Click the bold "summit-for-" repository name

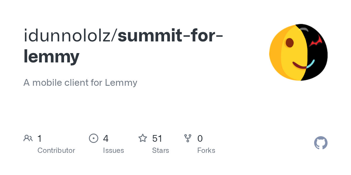point(171,35)
